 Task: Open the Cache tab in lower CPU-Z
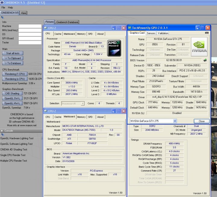pos(58,117)
